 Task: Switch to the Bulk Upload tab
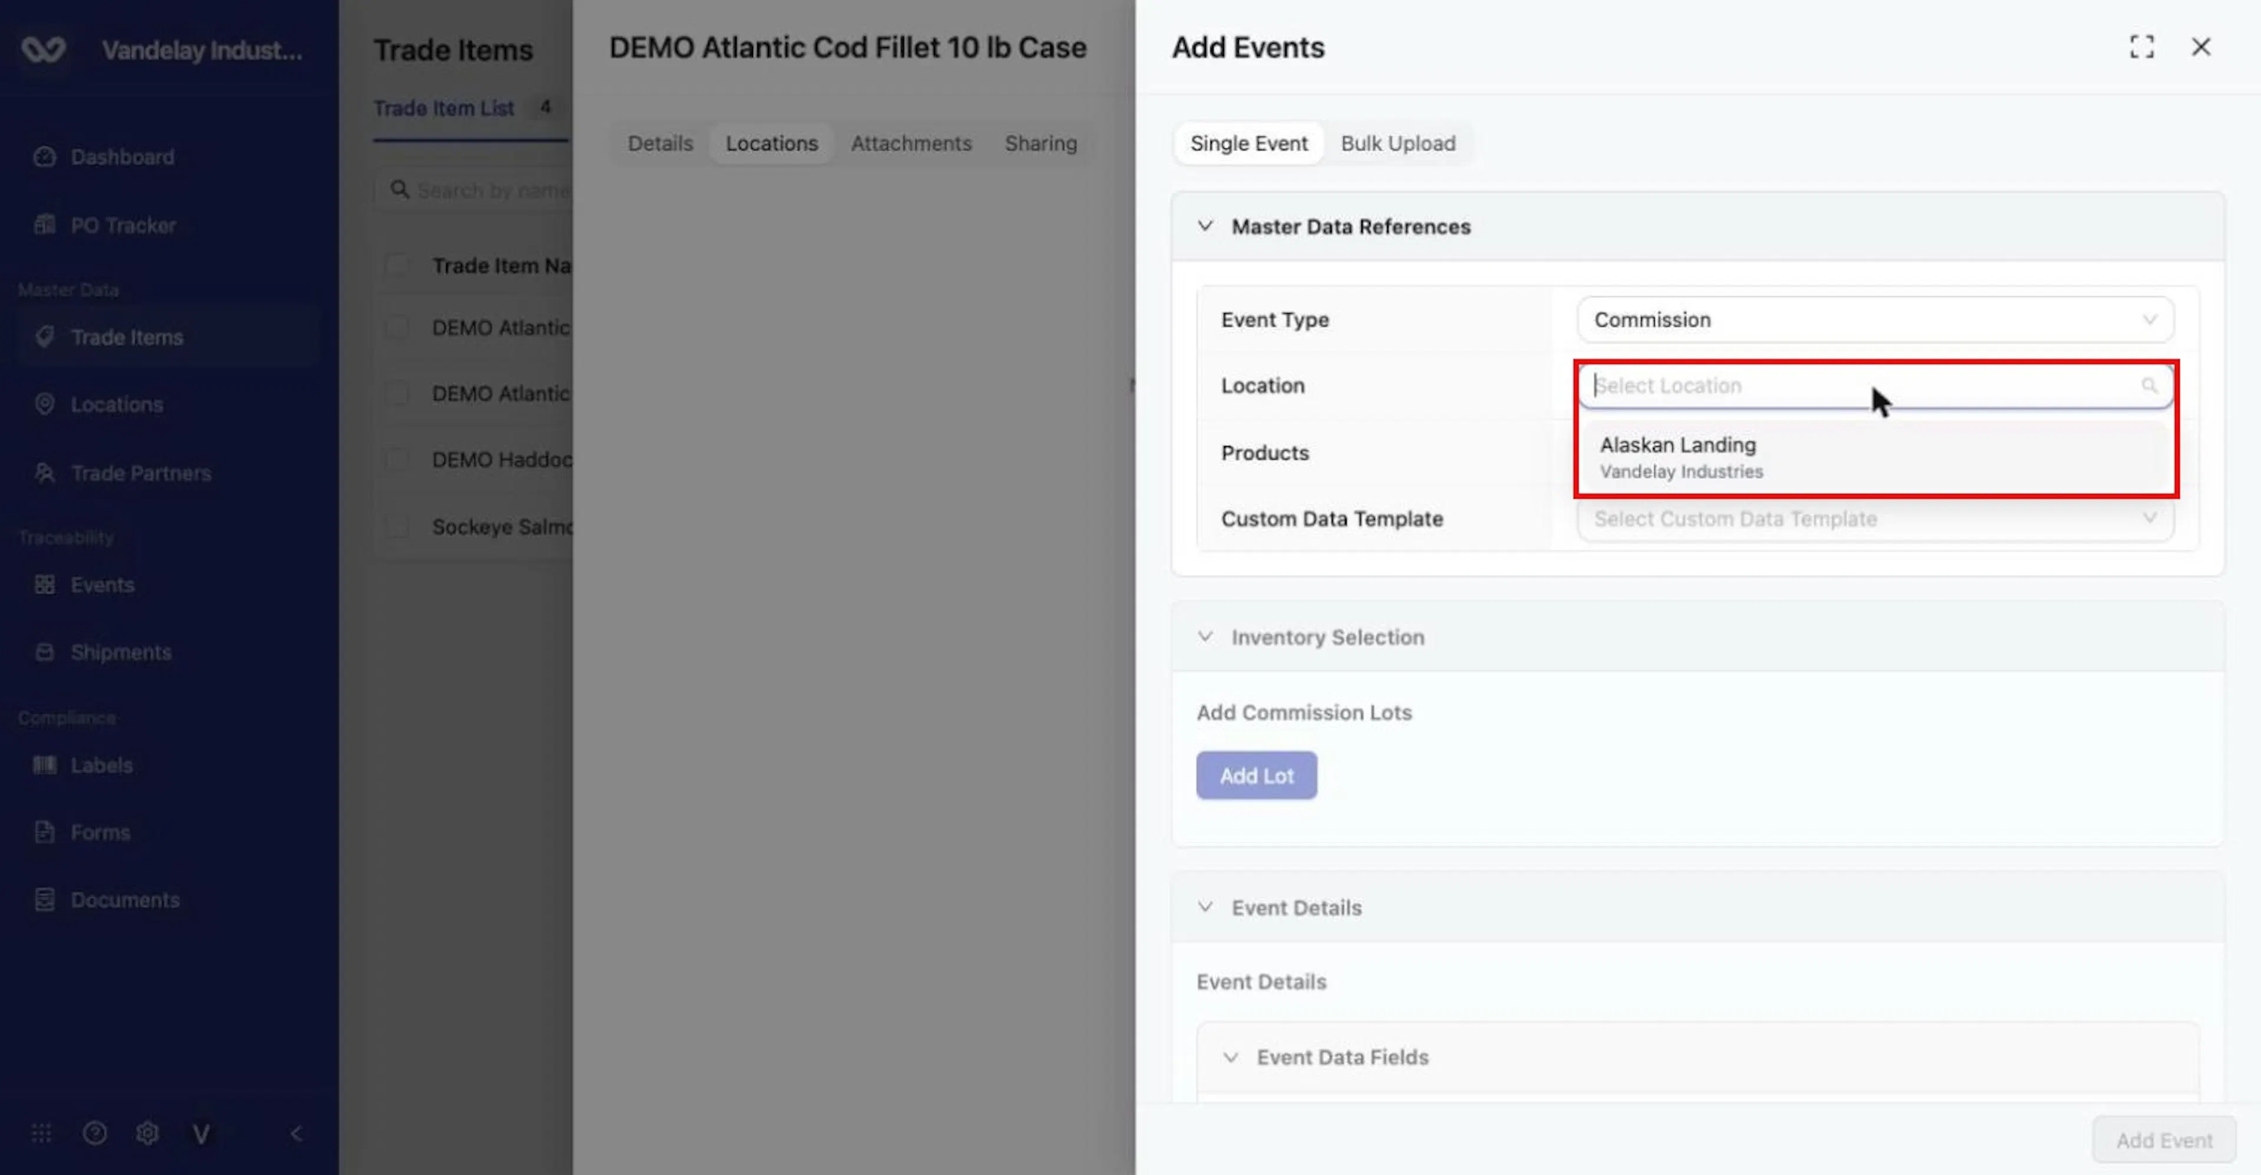click(x=1397, y=143)
